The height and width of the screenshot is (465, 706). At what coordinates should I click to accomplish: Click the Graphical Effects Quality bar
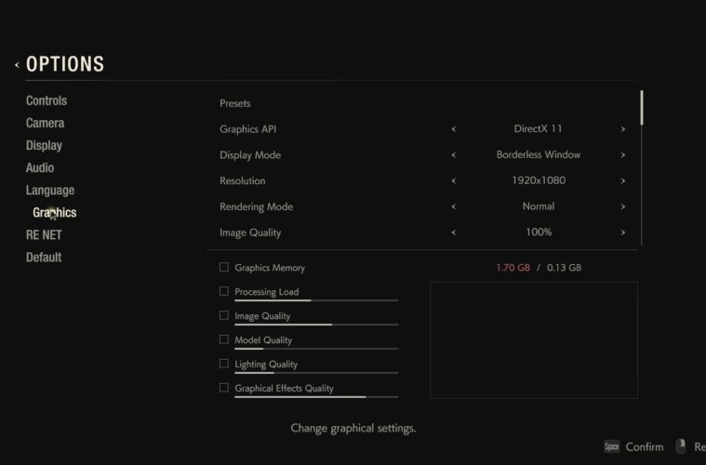(x=316, y=397)
